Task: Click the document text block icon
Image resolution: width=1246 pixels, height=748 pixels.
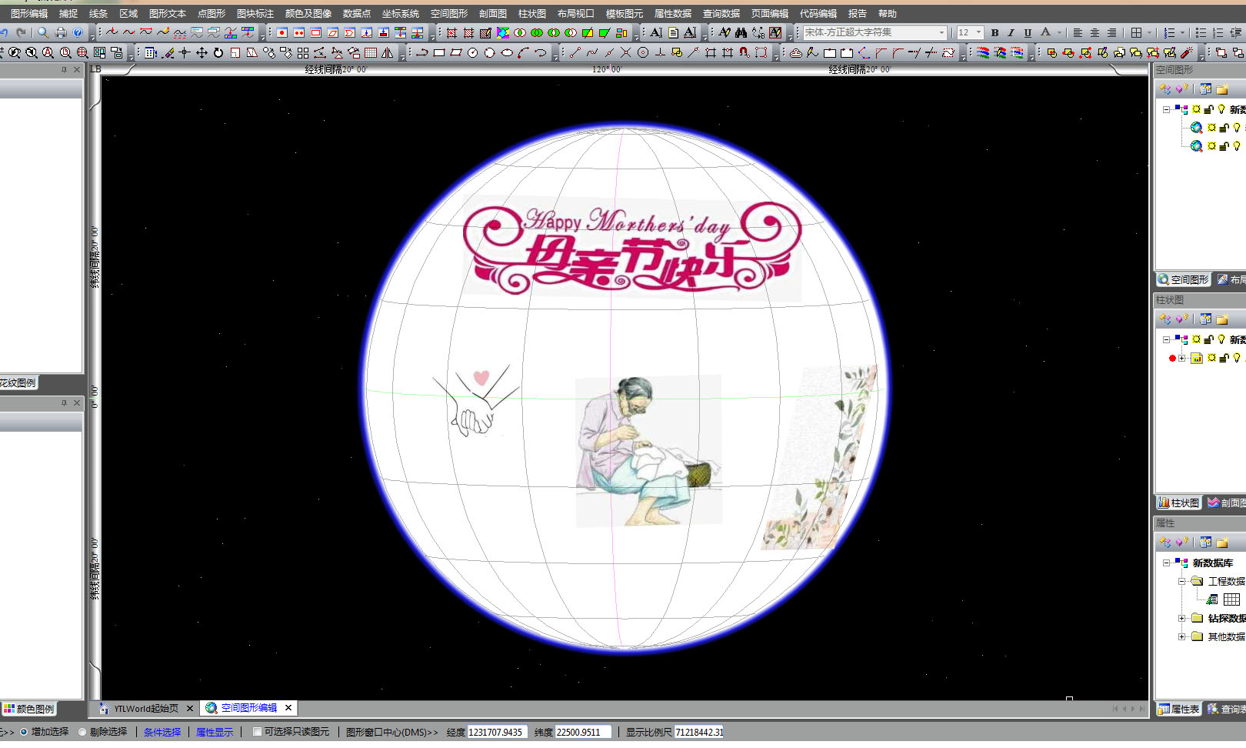Action: point(674,32)
